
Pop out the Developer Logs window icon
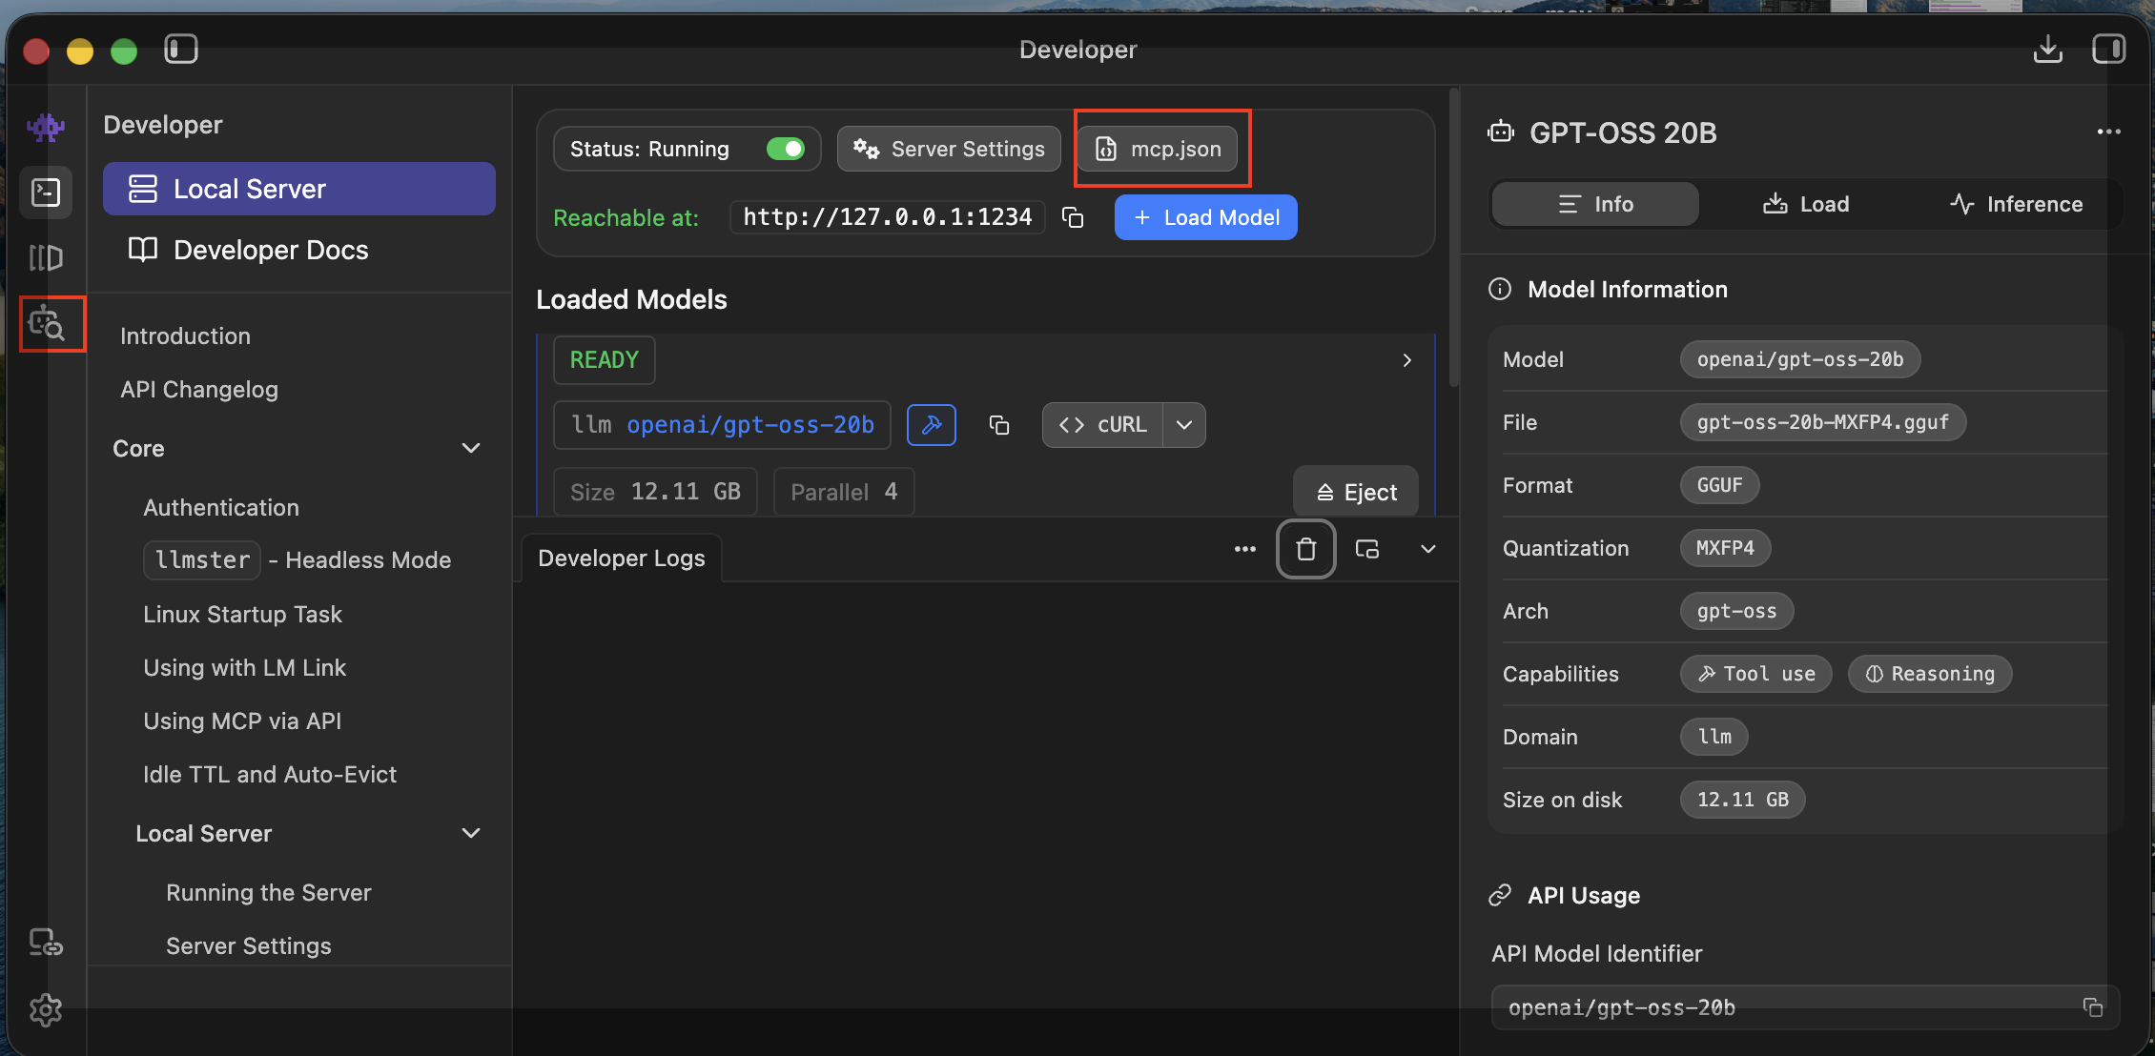click(1367, 549)
